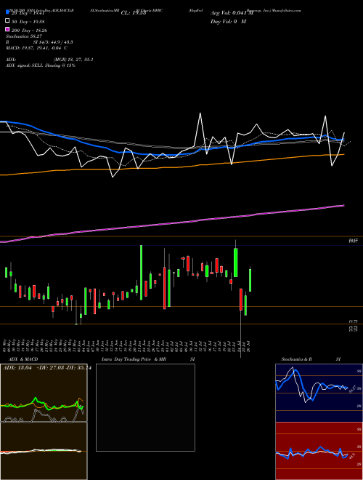
Task: Select the '20 Day = 19.41' label
Action: click(x=28, y=13)
